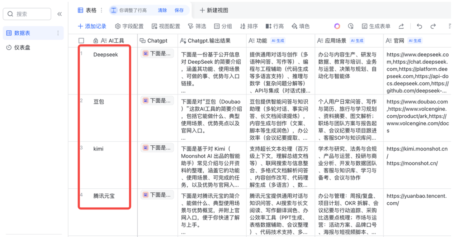Click the 应用场景 column header
459x237 pixels.
pyautogui.click(x=349, y=41)
